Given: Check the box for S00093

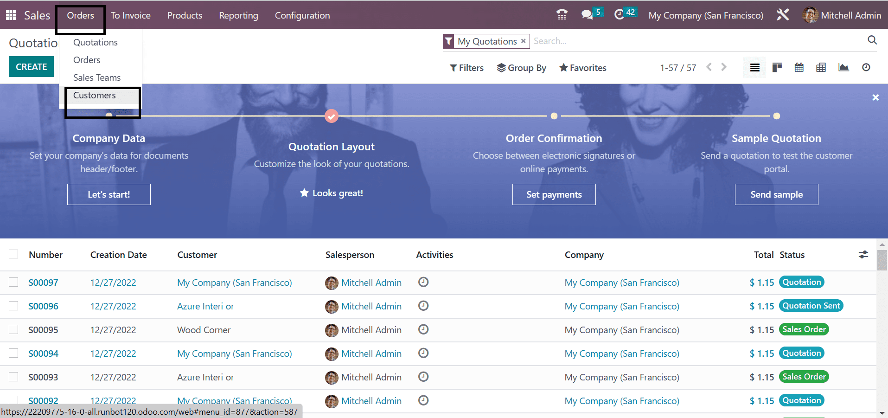Looking at the screenshot, I should coord(13,377).
